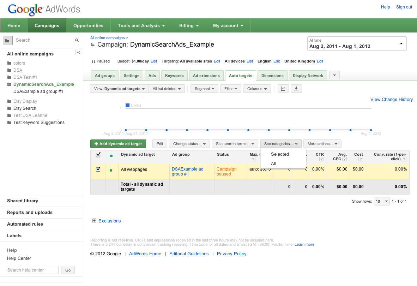Click the green status dot in the table header
This screenshot has height=286, width=417.
[x=111, y=156]
